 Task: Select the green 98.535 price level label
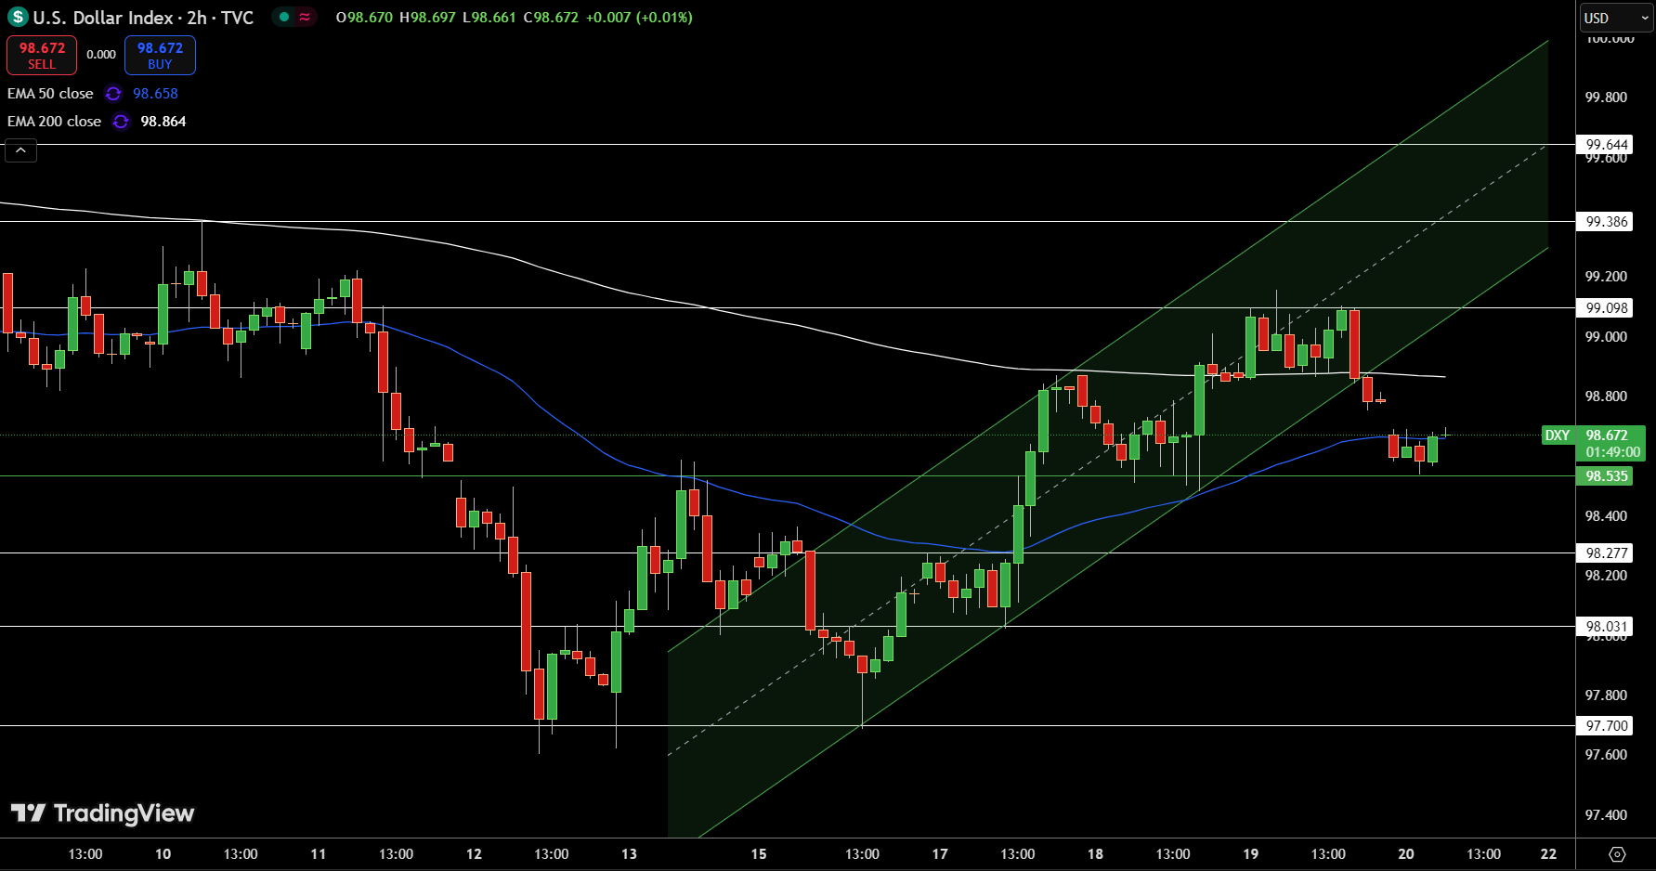pyautogui.click(x=1606, y=476)
